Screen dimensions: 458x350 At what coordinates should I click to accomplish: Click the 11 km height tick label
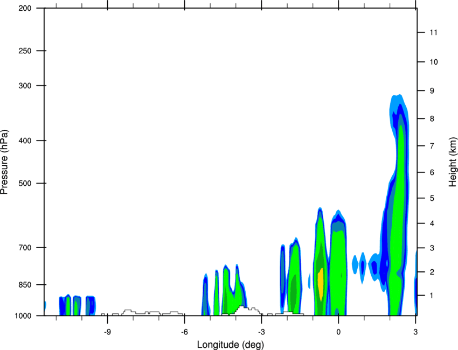pyautogui.click(x=433, y=32)
